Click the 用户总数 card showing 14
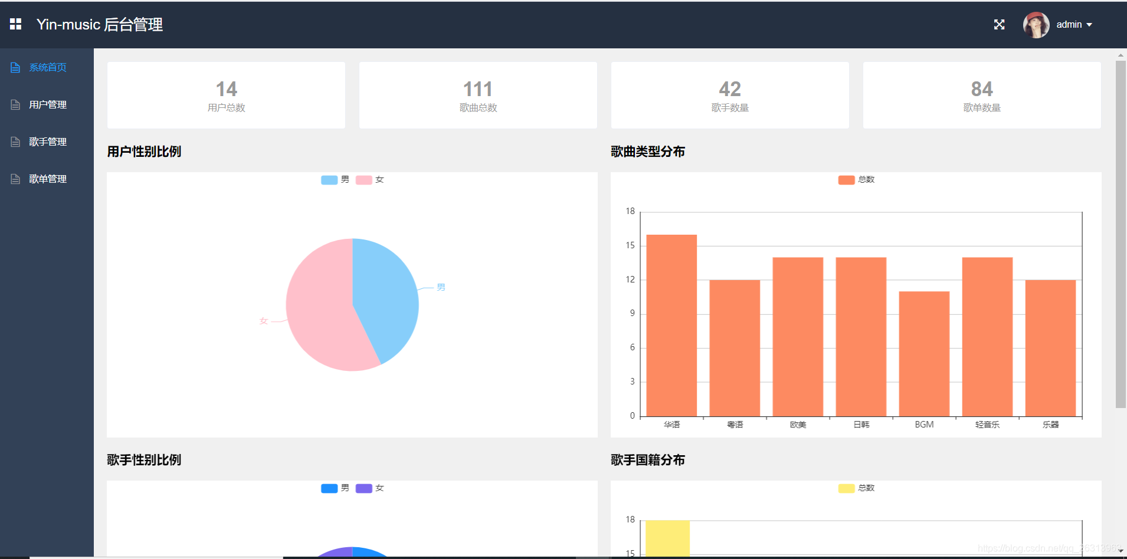 click(226, 96)
